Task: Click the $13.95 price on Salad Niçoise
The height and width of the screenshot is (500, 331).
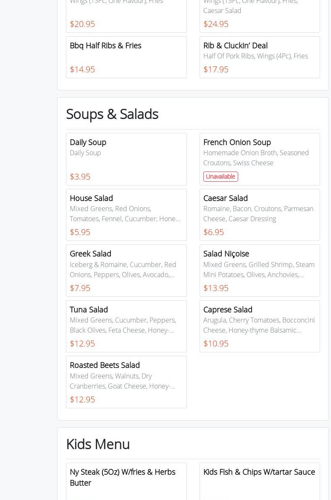Action: (x=216, y=288)
